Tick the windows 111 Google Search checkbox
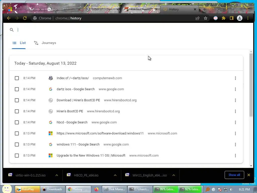Image resolution: width=257 pixels, height=193 pixels. tap(17, 144)
